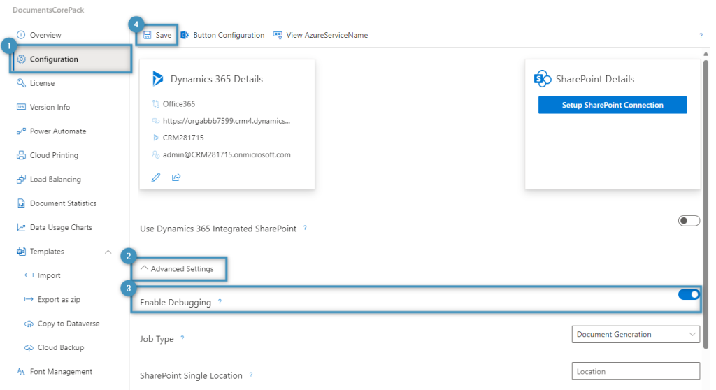This screenshot has width=716, height=390.
Task: Click the scrollbar up arrow
Action: tap(706, 53)
